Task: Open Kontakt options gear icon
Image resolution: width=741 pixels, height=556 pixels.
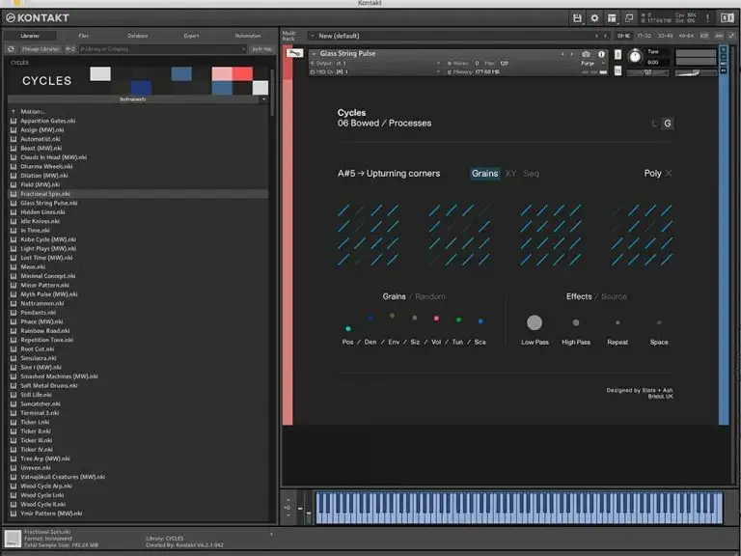Action: (x=594, y=18)
